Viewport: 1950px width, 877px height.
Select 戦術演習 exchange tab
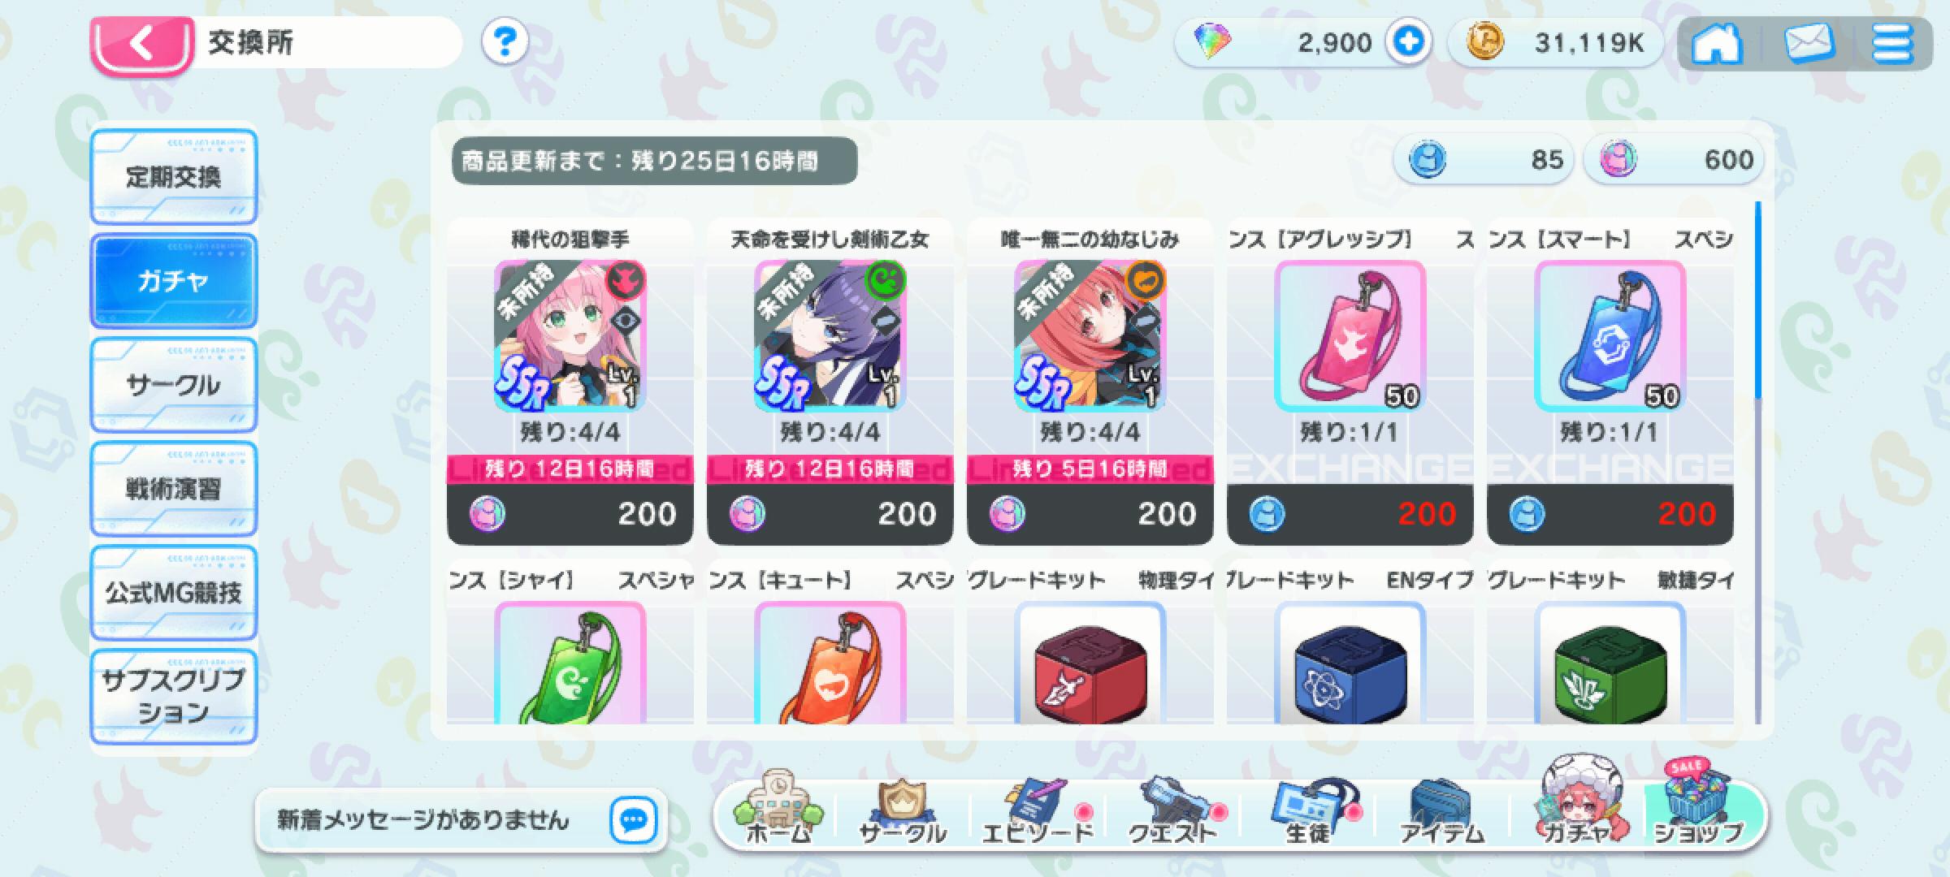pos(173,489)
